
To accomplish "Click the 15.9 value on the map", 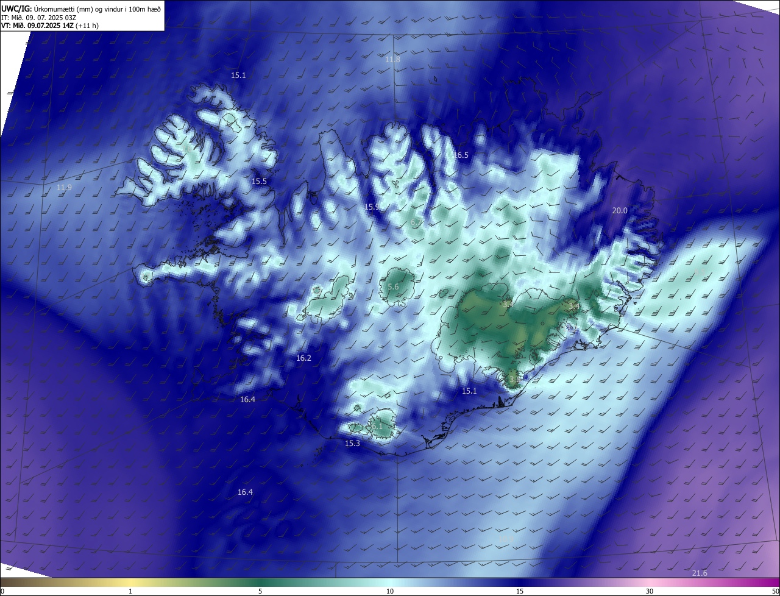I will [x=372, y=207].
